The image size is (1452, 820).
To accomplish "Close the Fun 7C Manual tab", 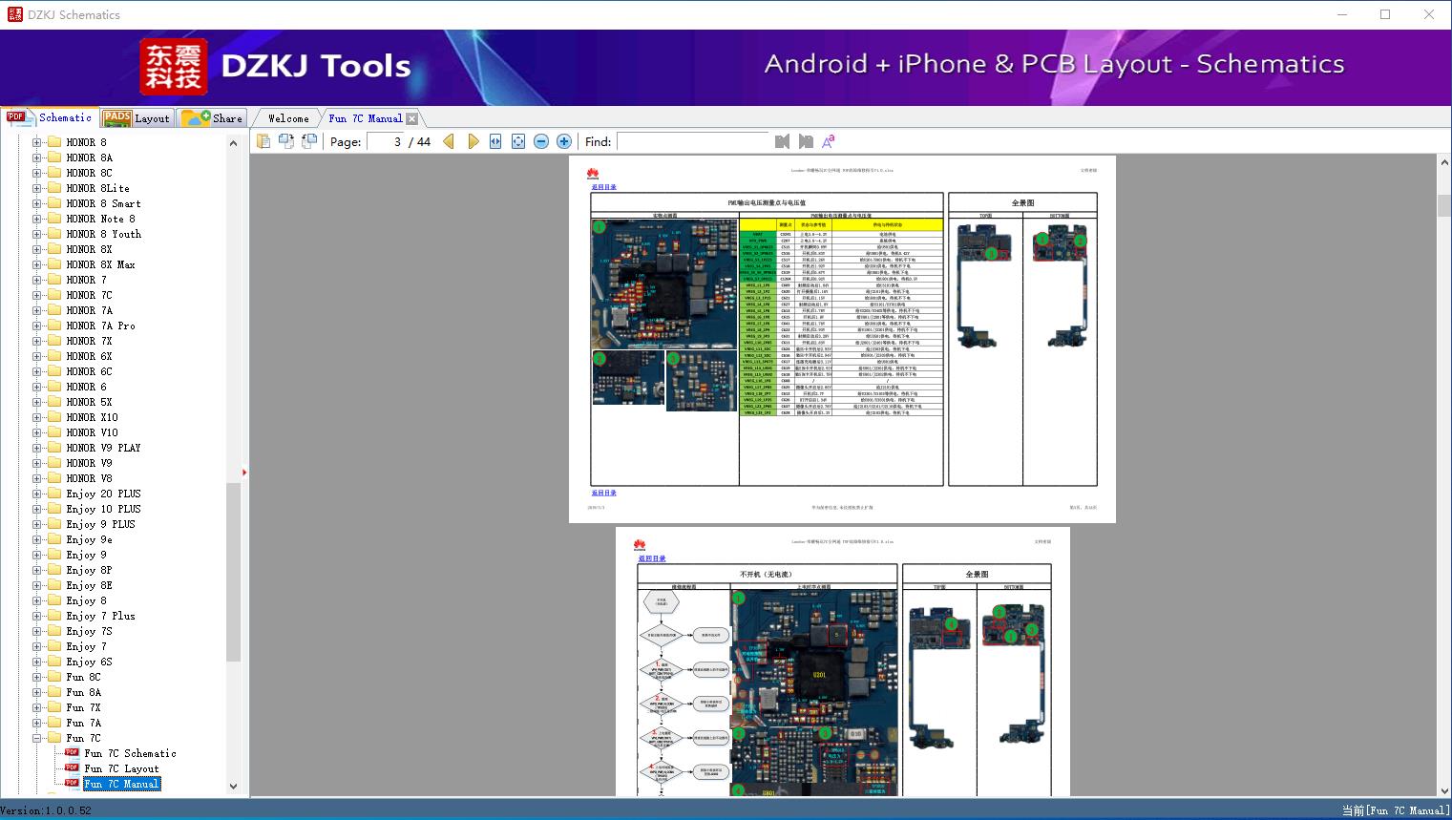I will (411, 118).
